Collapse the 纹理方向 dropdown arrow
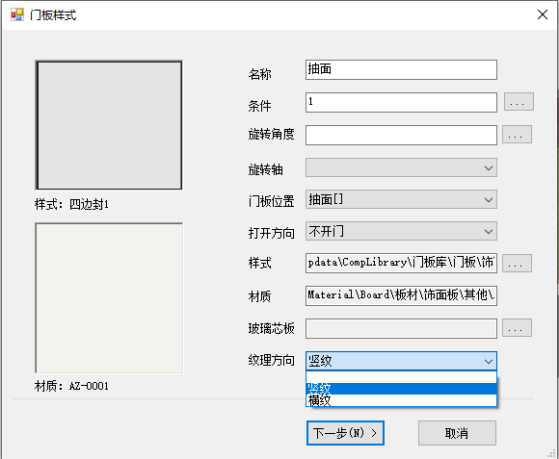The height and width of the screenshot is (459, 559). click(489, 362)
